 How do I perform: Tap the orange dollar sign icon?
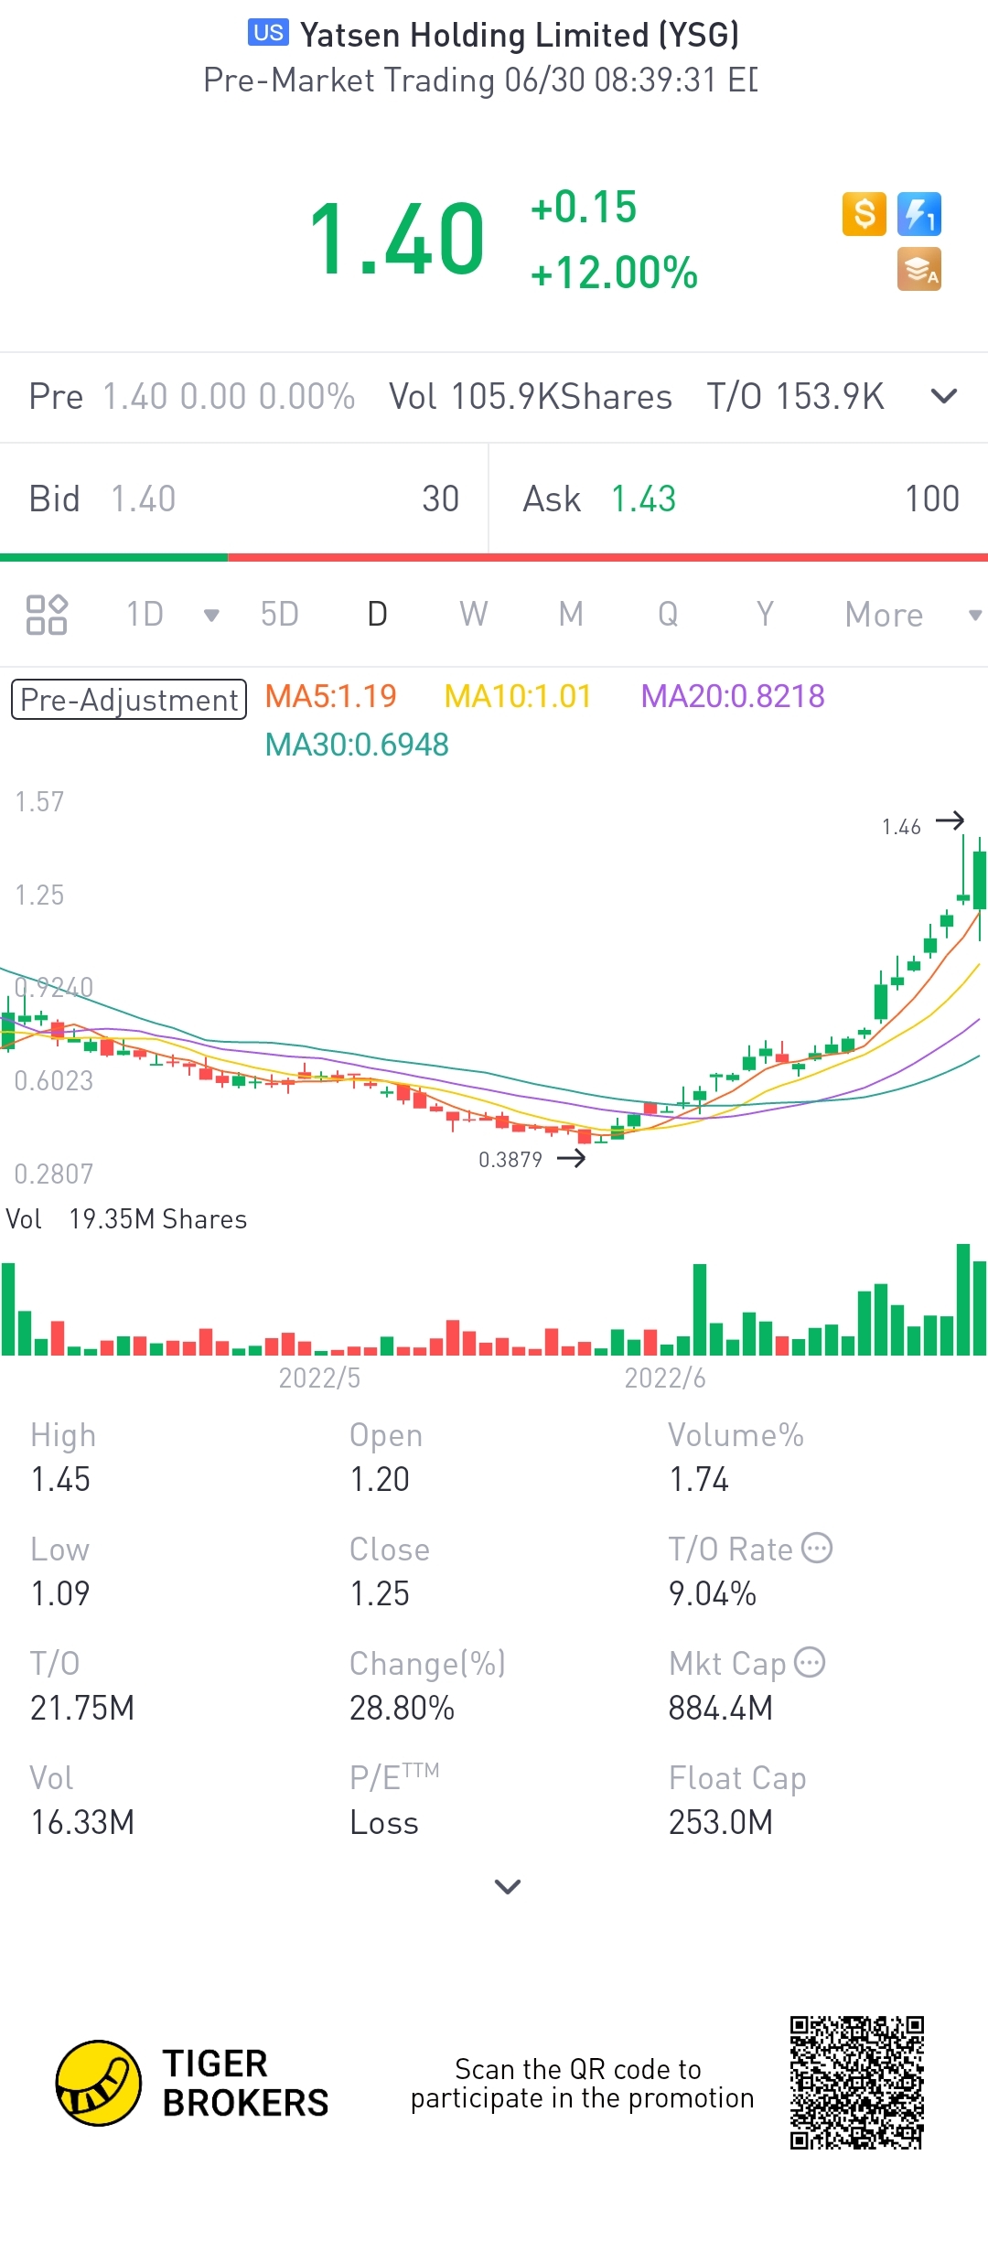(864, 214)
